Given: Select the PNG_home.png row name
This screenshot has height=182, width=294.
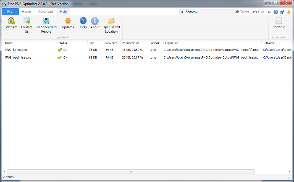Looking at the screenshot, I should click(16, 50).
